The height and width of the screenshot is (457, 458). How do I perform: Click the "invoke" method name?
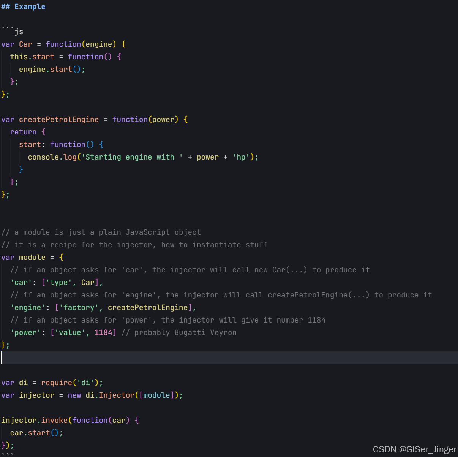coord(54,420)
